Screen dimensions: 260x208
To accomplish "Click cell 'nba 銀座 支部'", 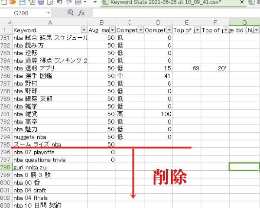I will [50, 99].
